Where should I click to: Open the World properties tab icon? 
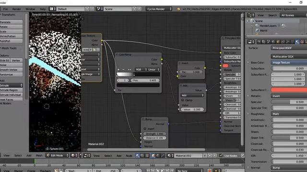(x=273, y=42)
